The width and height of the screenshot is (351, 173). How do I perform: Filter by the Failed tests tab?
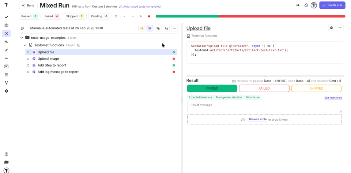tap(52, 16)
